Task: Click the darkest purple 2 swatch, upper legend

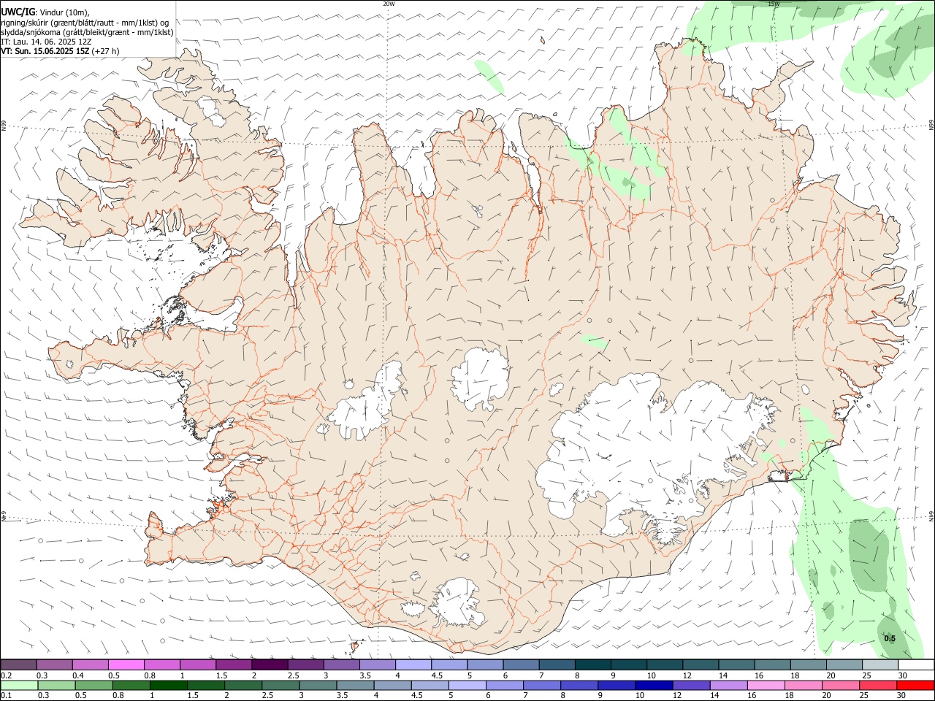Action: (x=270, y=665)
